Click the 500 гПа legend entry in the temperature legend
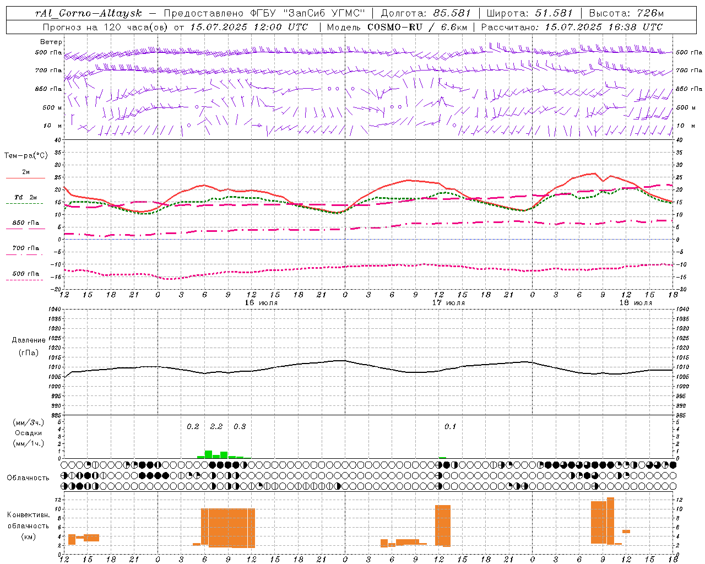 pyautogui.click(x=25, y=274)
